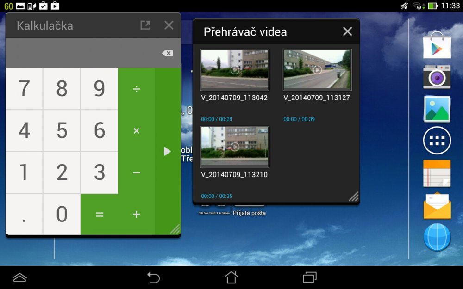The height and width of the screenshot is (289, 463).
Task: Expand calculator advanced panel via green arrow
Action: [x=167, y=151]
